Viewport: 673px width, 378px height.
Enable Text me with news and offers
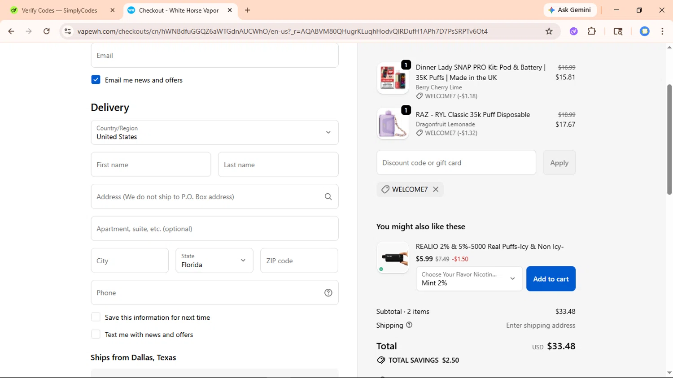96,335
